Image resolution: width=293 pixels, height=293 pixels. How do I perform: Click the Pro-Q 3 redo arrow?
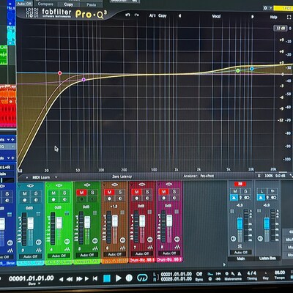[x=137, y=15]
